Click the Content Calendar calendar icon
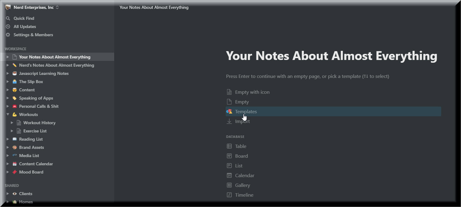Viewport: 461px width, 207px height. click(x=14, y=164)
